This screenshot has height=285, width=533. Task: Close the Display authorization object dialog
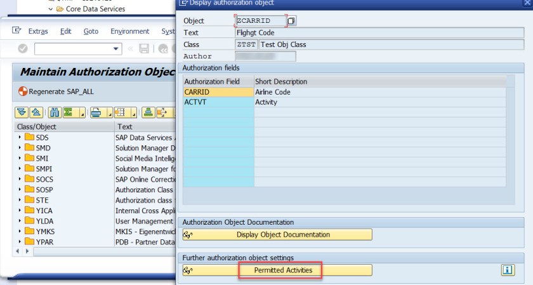click(x=527, y=3)
